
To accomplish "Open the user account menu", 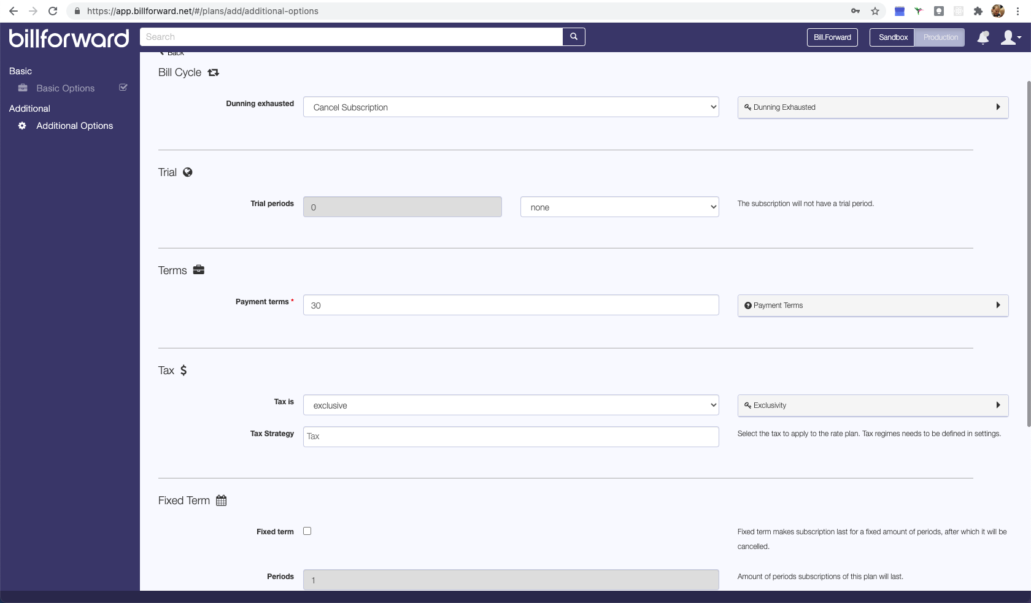I will [1010, 37].
